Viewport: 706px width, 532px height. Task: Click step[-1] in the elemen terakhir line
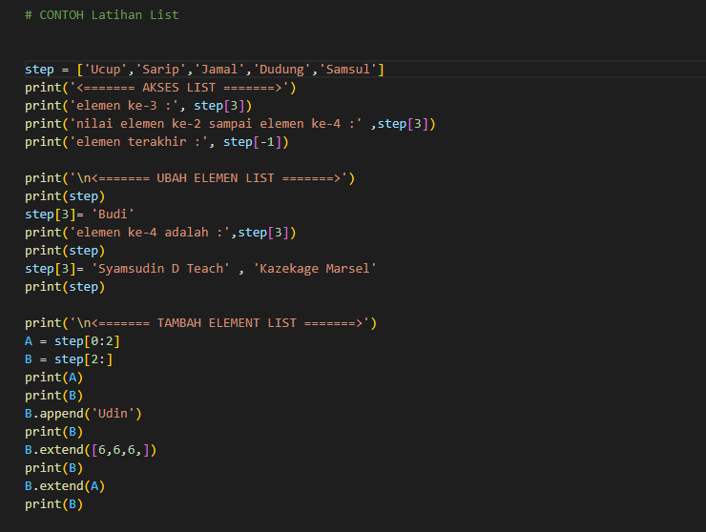252,142
